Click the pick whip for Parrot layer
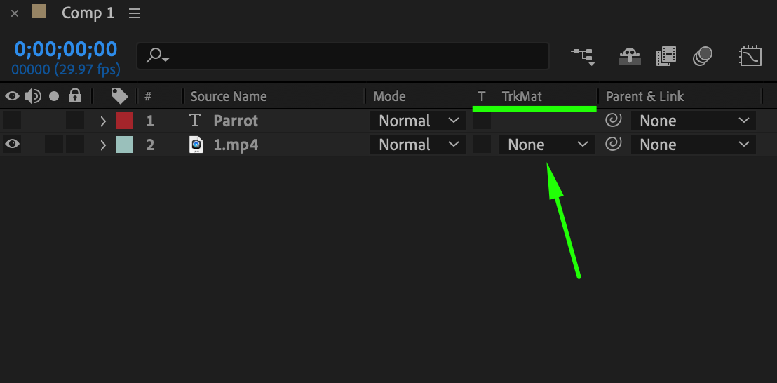Image resolution: width=777 pixels, height=383 pixels. (613, 121)
